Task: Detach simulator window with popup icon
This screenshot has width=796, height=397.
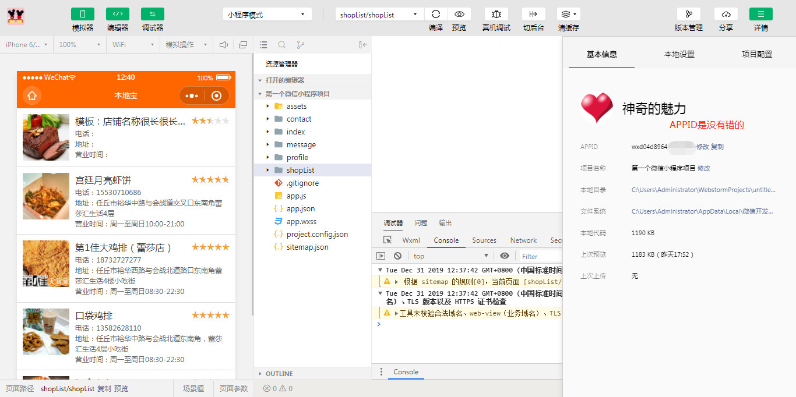Action: pos(243,45)
